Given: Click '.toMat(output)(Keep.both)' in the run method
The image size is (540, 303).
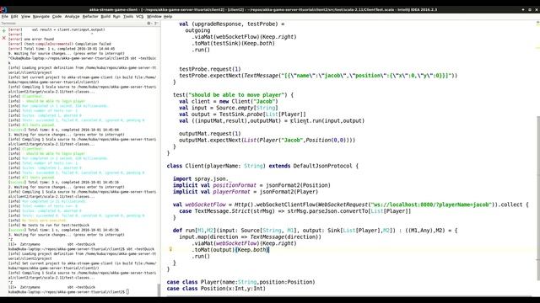Looking at the screenshot, I should (x=230, y=250).
